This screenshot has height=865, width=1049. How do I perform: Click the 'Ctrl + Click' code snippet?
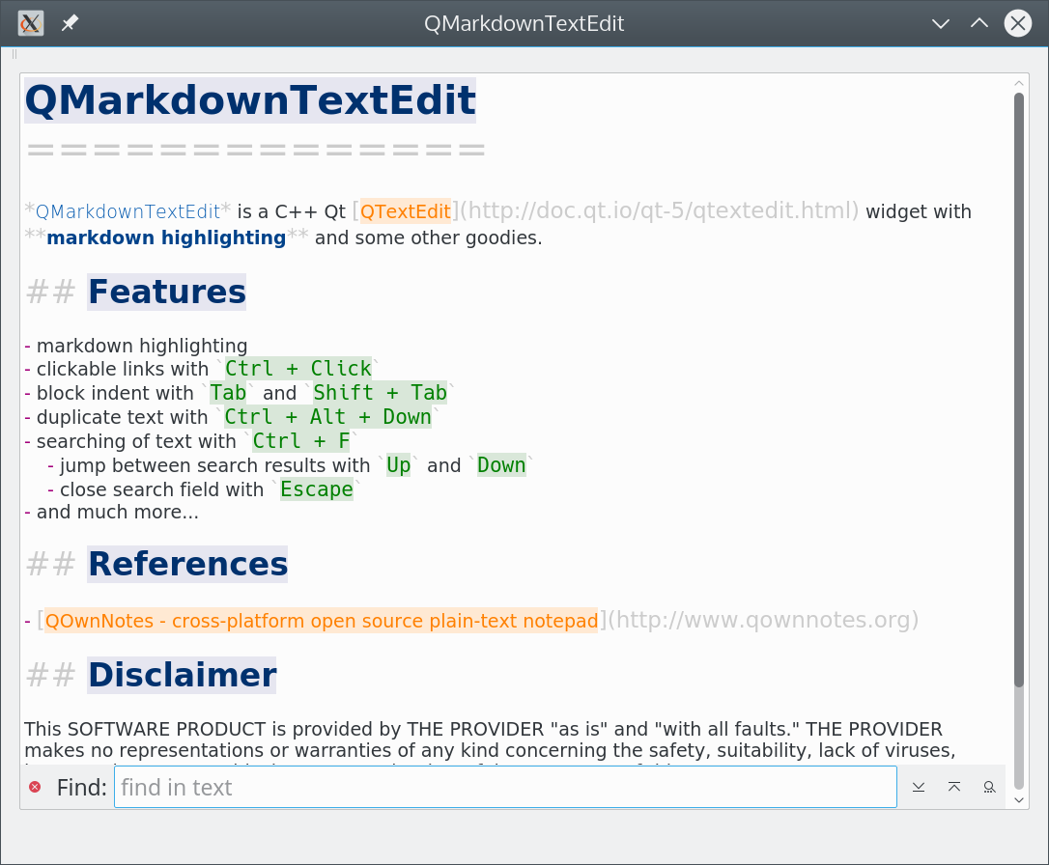[x=298, y=369]
